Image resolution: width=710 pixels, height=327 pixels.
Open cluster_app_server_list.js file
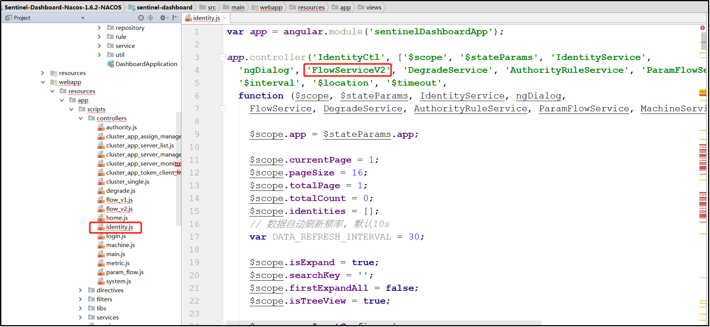pos(136,145)
